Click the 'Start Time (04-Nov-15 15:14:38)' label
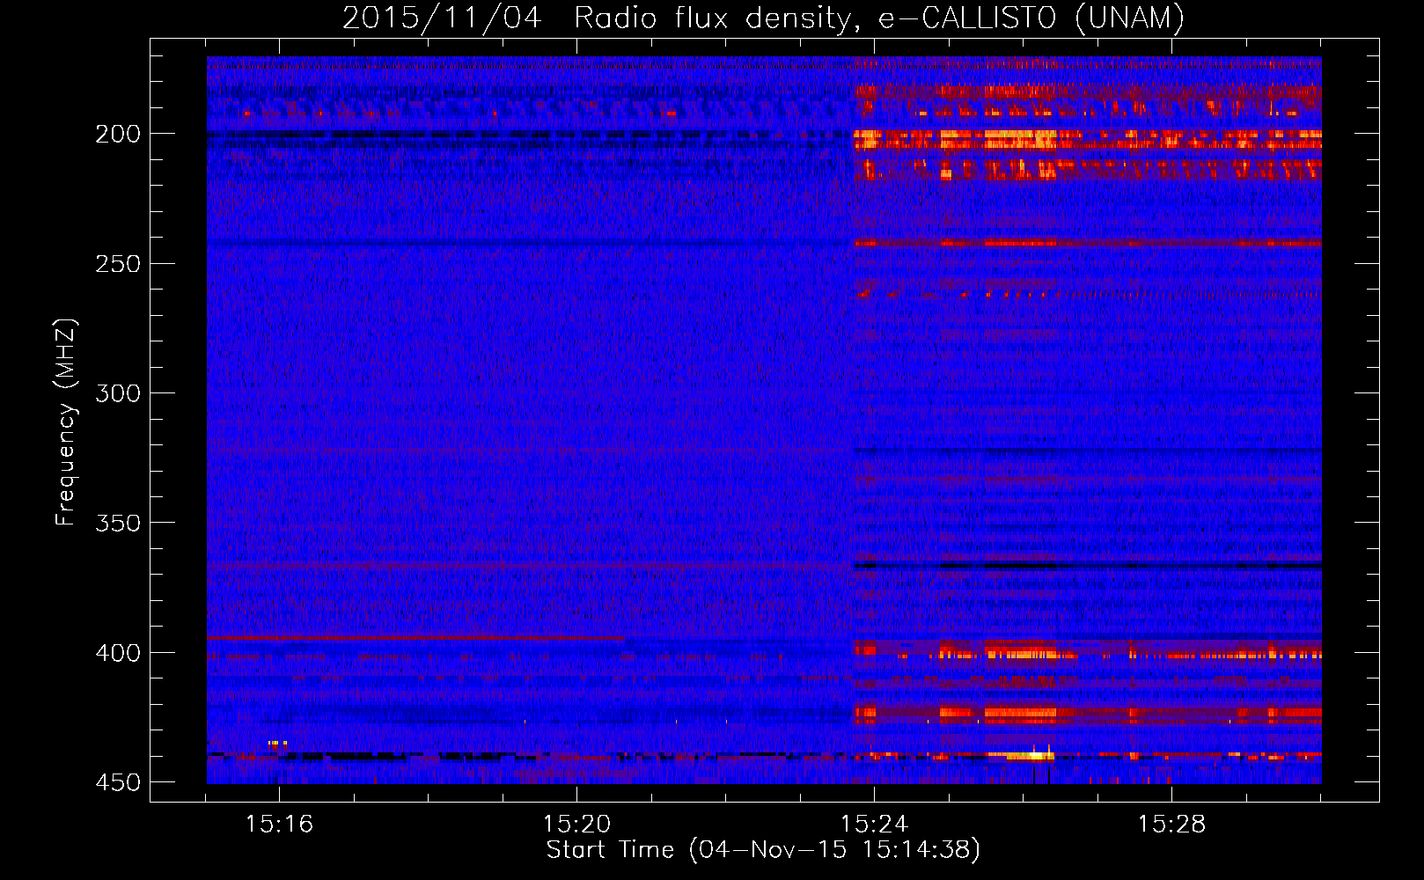 pyautogui.click(x=763, y=850)
